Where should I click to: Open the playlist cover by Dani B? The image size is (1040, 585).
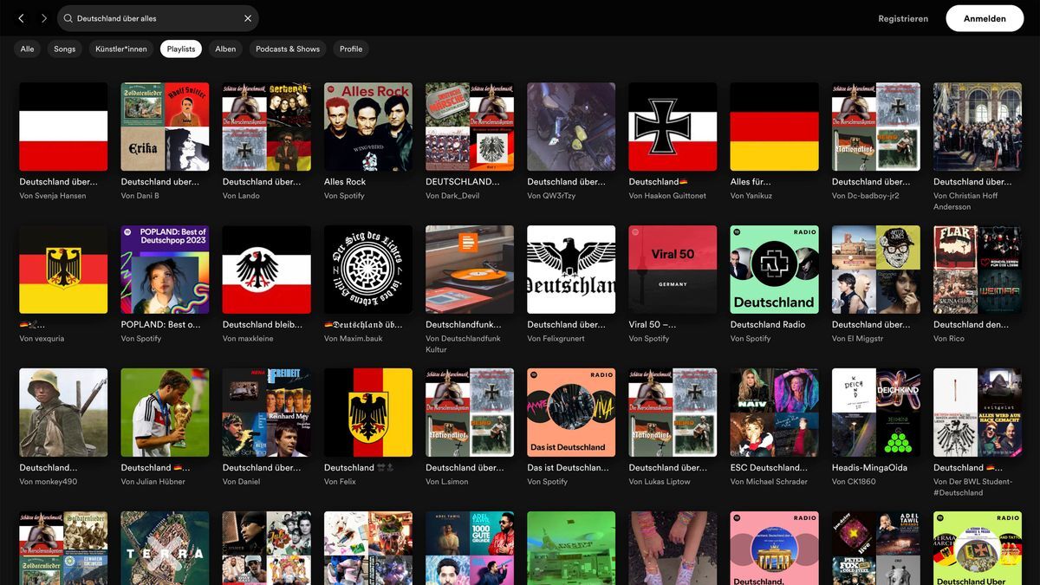[165, 127]
